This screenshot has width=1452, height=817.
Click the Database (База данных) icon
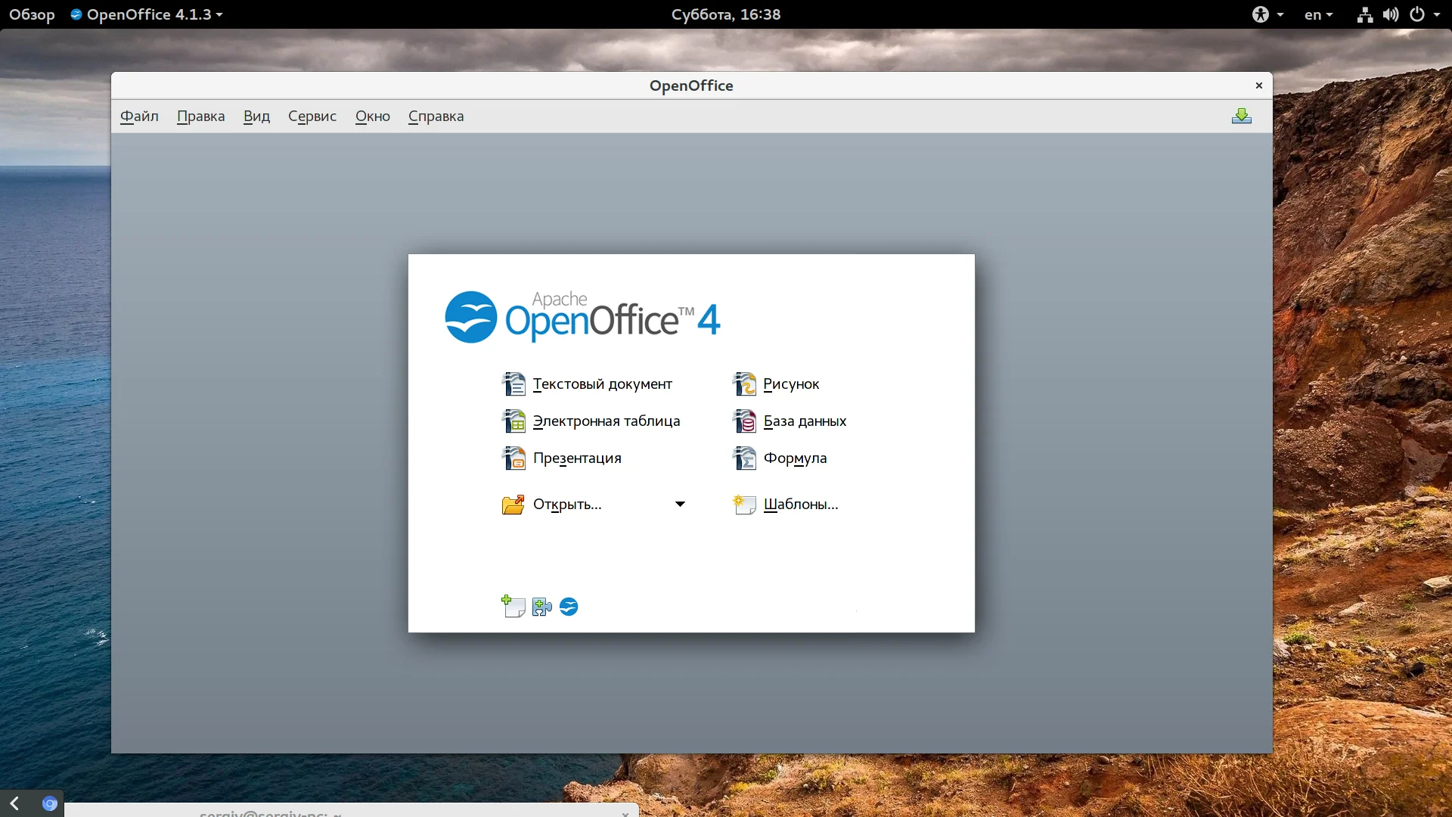point(745,421)
